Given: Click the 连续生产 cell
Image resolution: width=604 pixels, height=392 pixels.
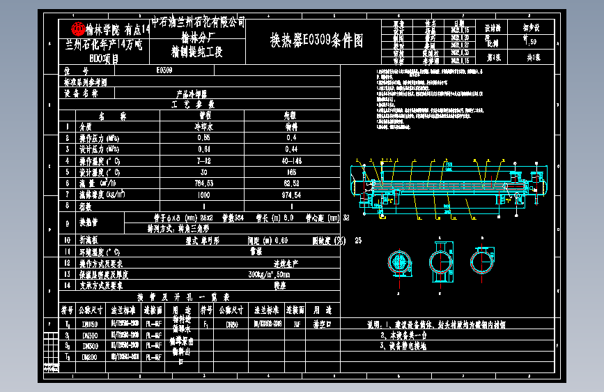Looking at the screenshot, I should click(286, 264).
